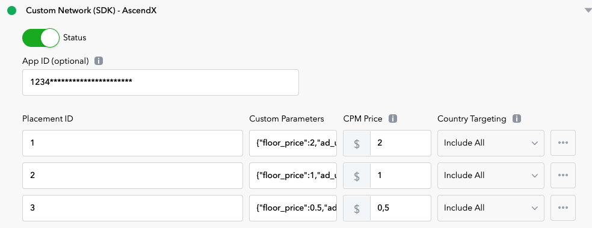Open Country Targeting dropdown for placement 2
The image size is (592, 228).
[491, 176]
